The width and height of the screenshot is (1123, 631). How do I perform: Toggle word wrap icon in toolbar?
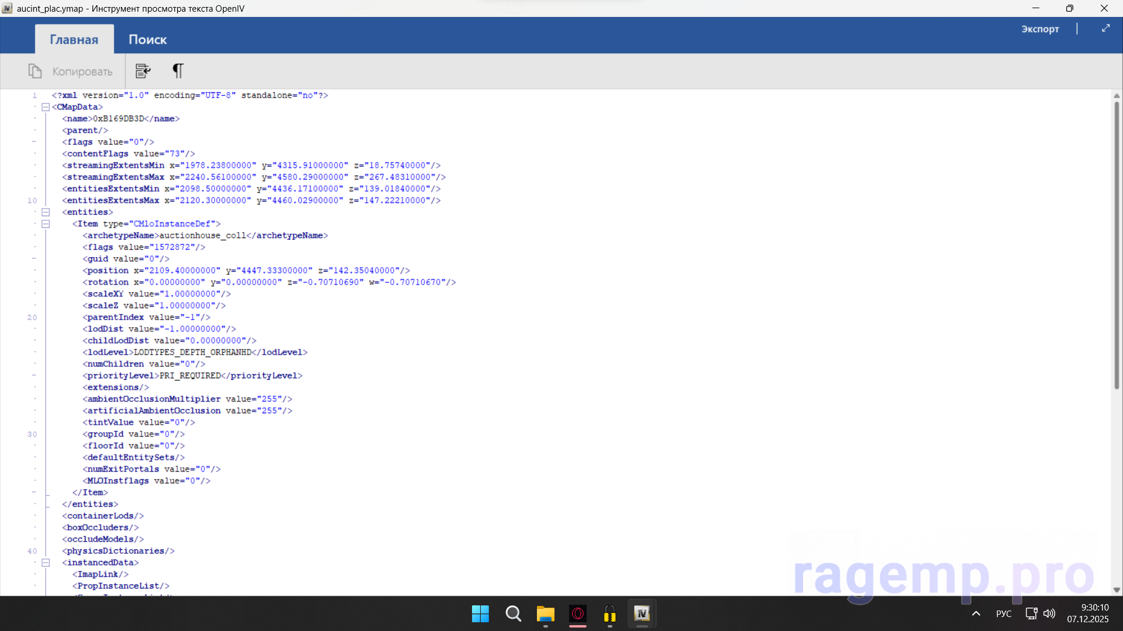143,71
